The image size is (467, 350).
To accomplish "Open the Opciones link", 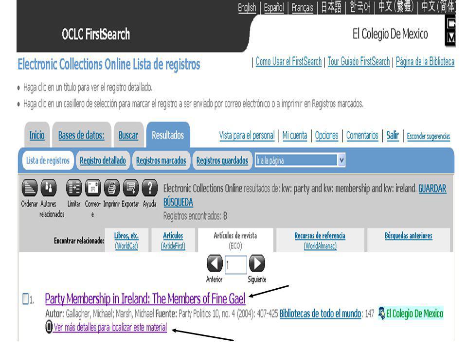I will [327, 136].
